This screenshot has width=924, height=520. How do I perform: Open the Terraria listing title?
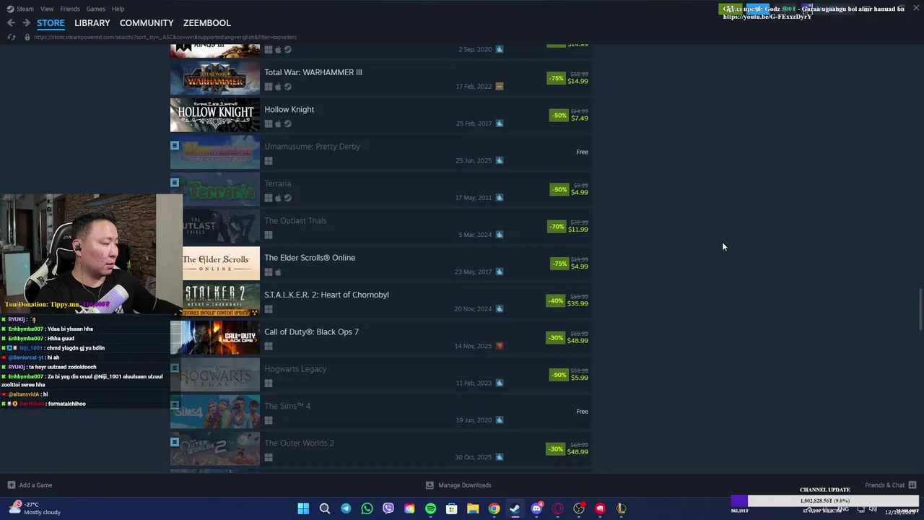pos(278,183)
